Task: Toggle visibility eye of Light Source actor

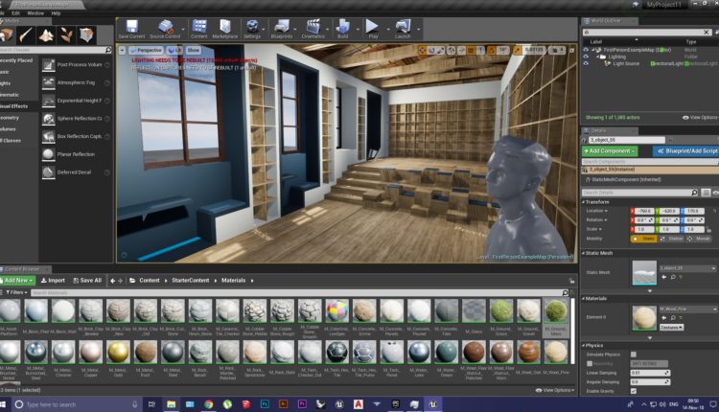Action: 586,63
